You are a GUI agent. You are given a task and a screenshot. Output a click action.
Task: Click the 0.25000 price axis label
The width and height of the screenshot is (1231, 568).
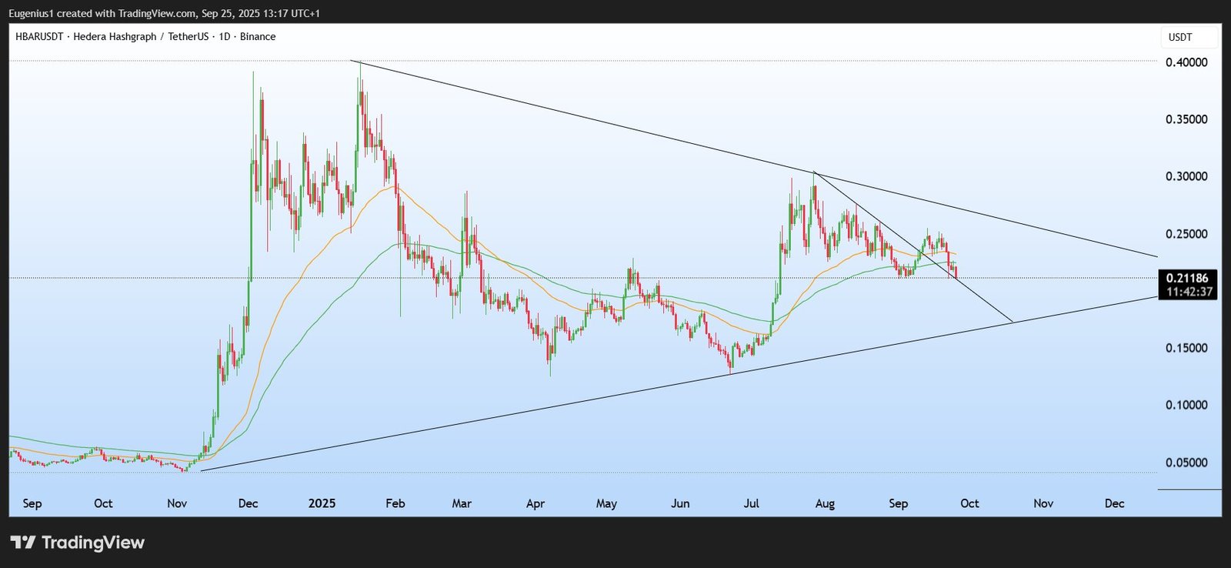1186,234
